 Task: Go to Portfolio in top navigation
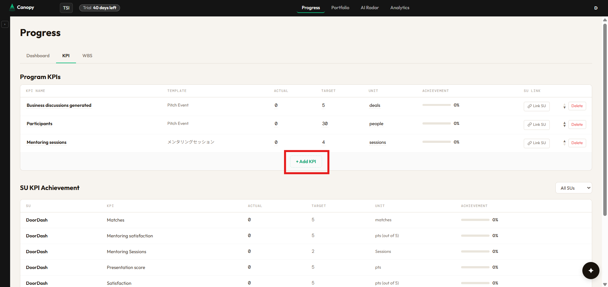(x=340, y=8)
